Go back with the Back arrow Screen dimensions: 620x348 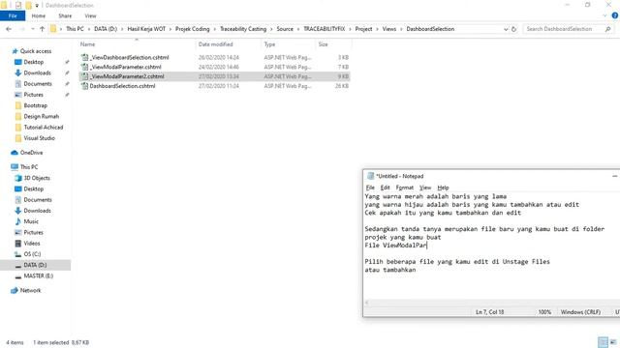9,29
